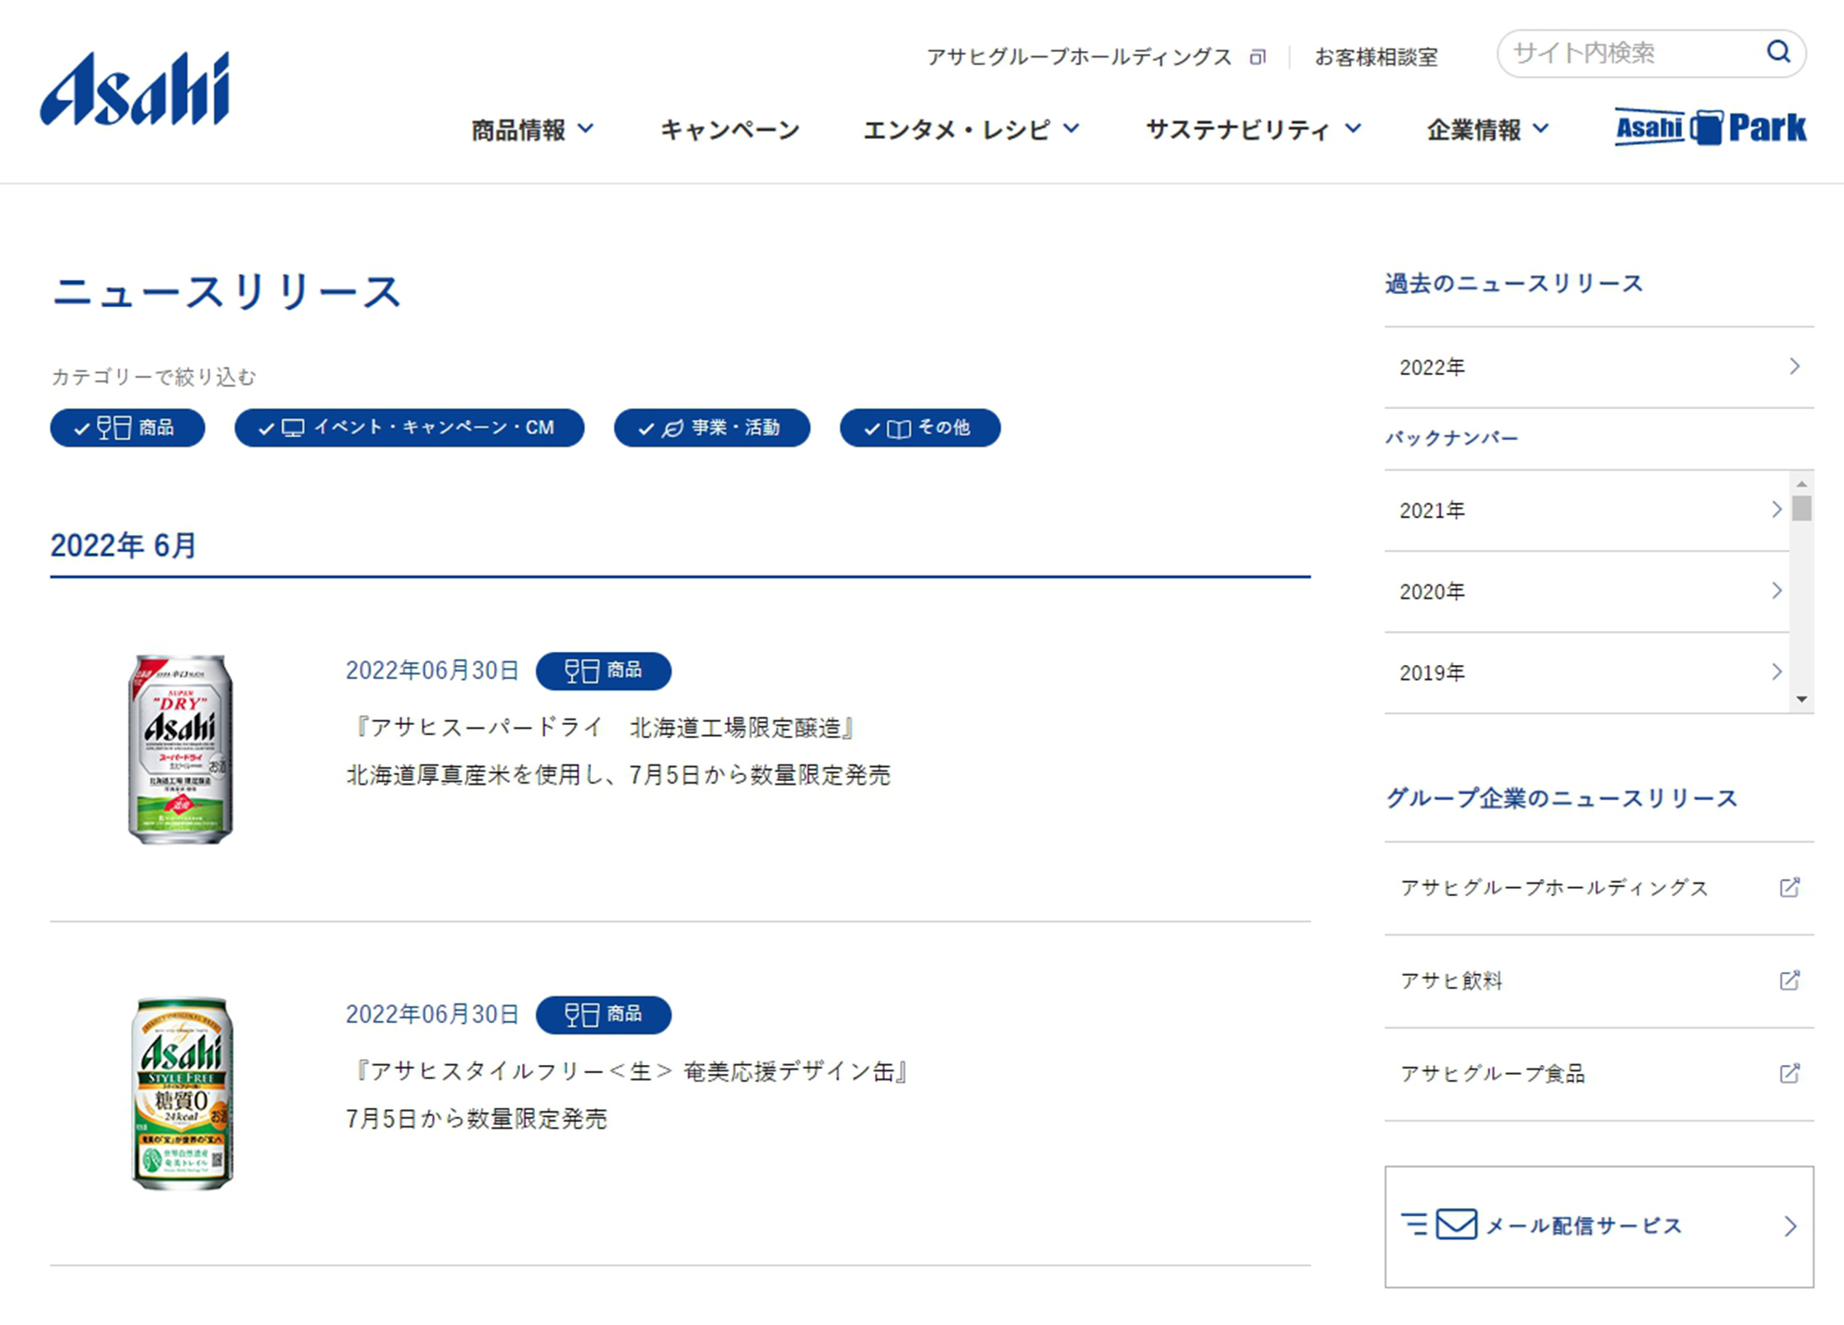Open アサヒグループ食品 group news link
Screen dimensions: 1844x1325
pyautogui.click(x=1599, y=1073)
